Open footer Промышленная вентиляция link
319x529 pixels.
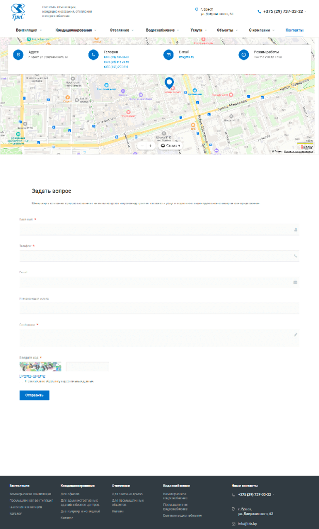[x=31, y=500]
